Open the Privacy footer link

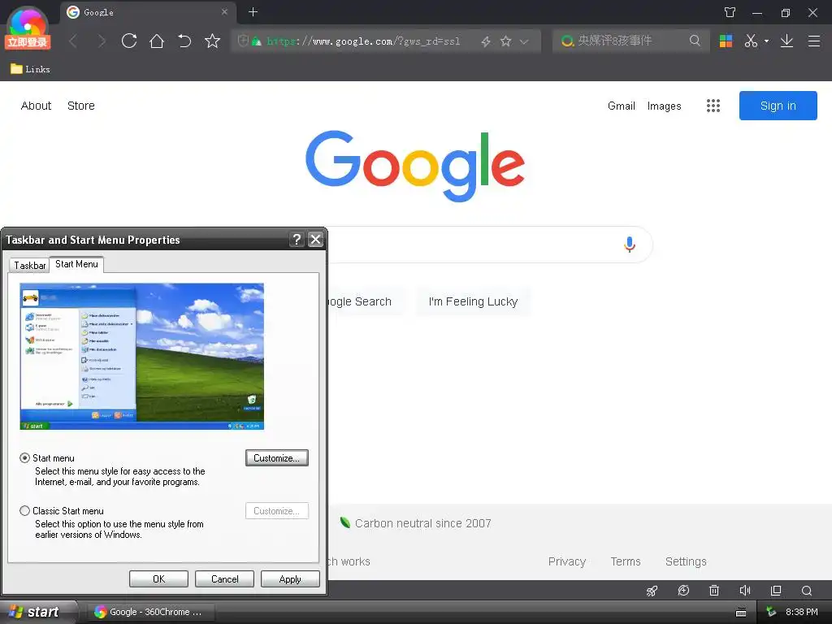566,561
